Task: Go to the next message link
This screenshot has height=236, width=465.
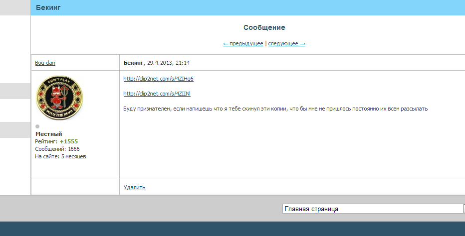Action: pyautogui.click(x=286, y=43)
